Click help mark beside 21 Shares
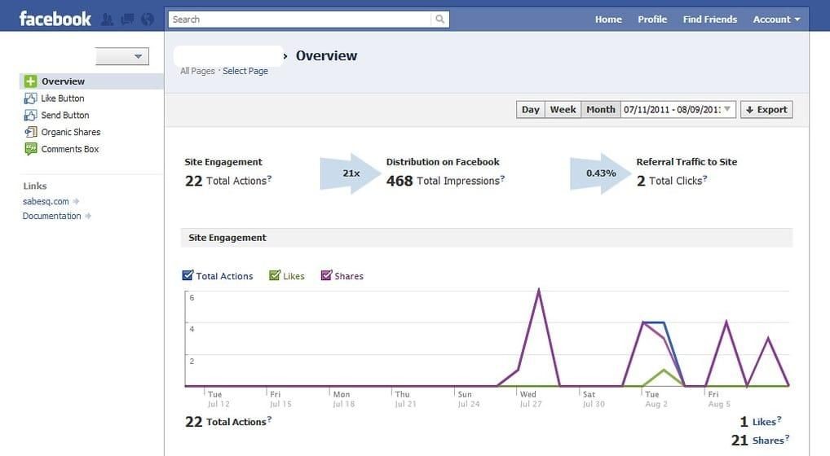This screenshot has width=830, height=456. point(787,438)
